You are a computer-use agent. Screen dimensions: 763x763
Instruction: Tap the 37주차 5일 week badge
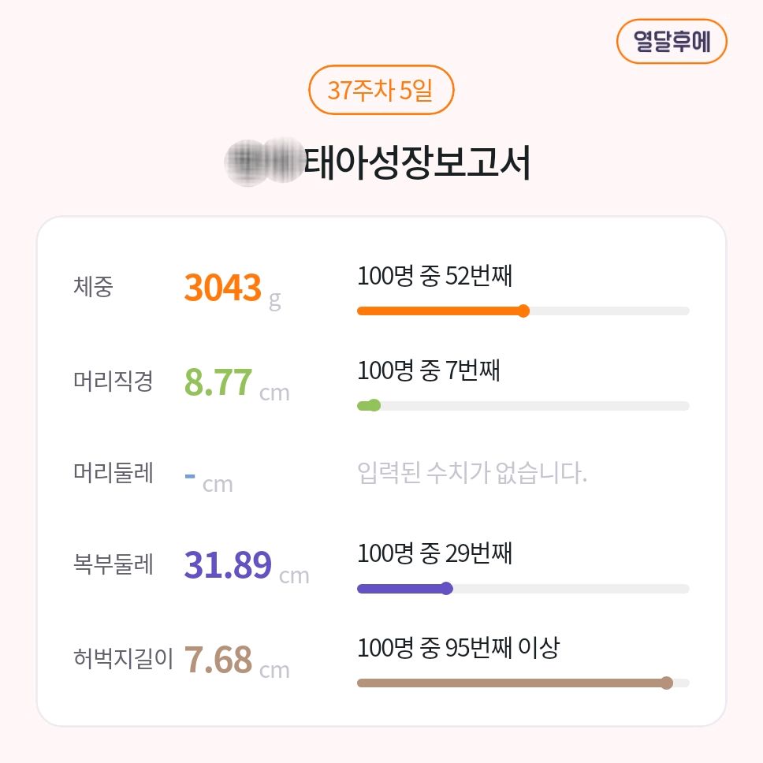point(381,90)
